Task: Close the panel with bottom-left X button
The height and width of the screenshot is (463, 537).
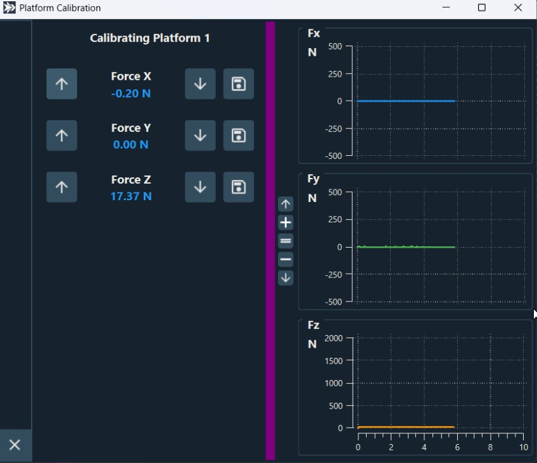Action: tap(15, 445)
